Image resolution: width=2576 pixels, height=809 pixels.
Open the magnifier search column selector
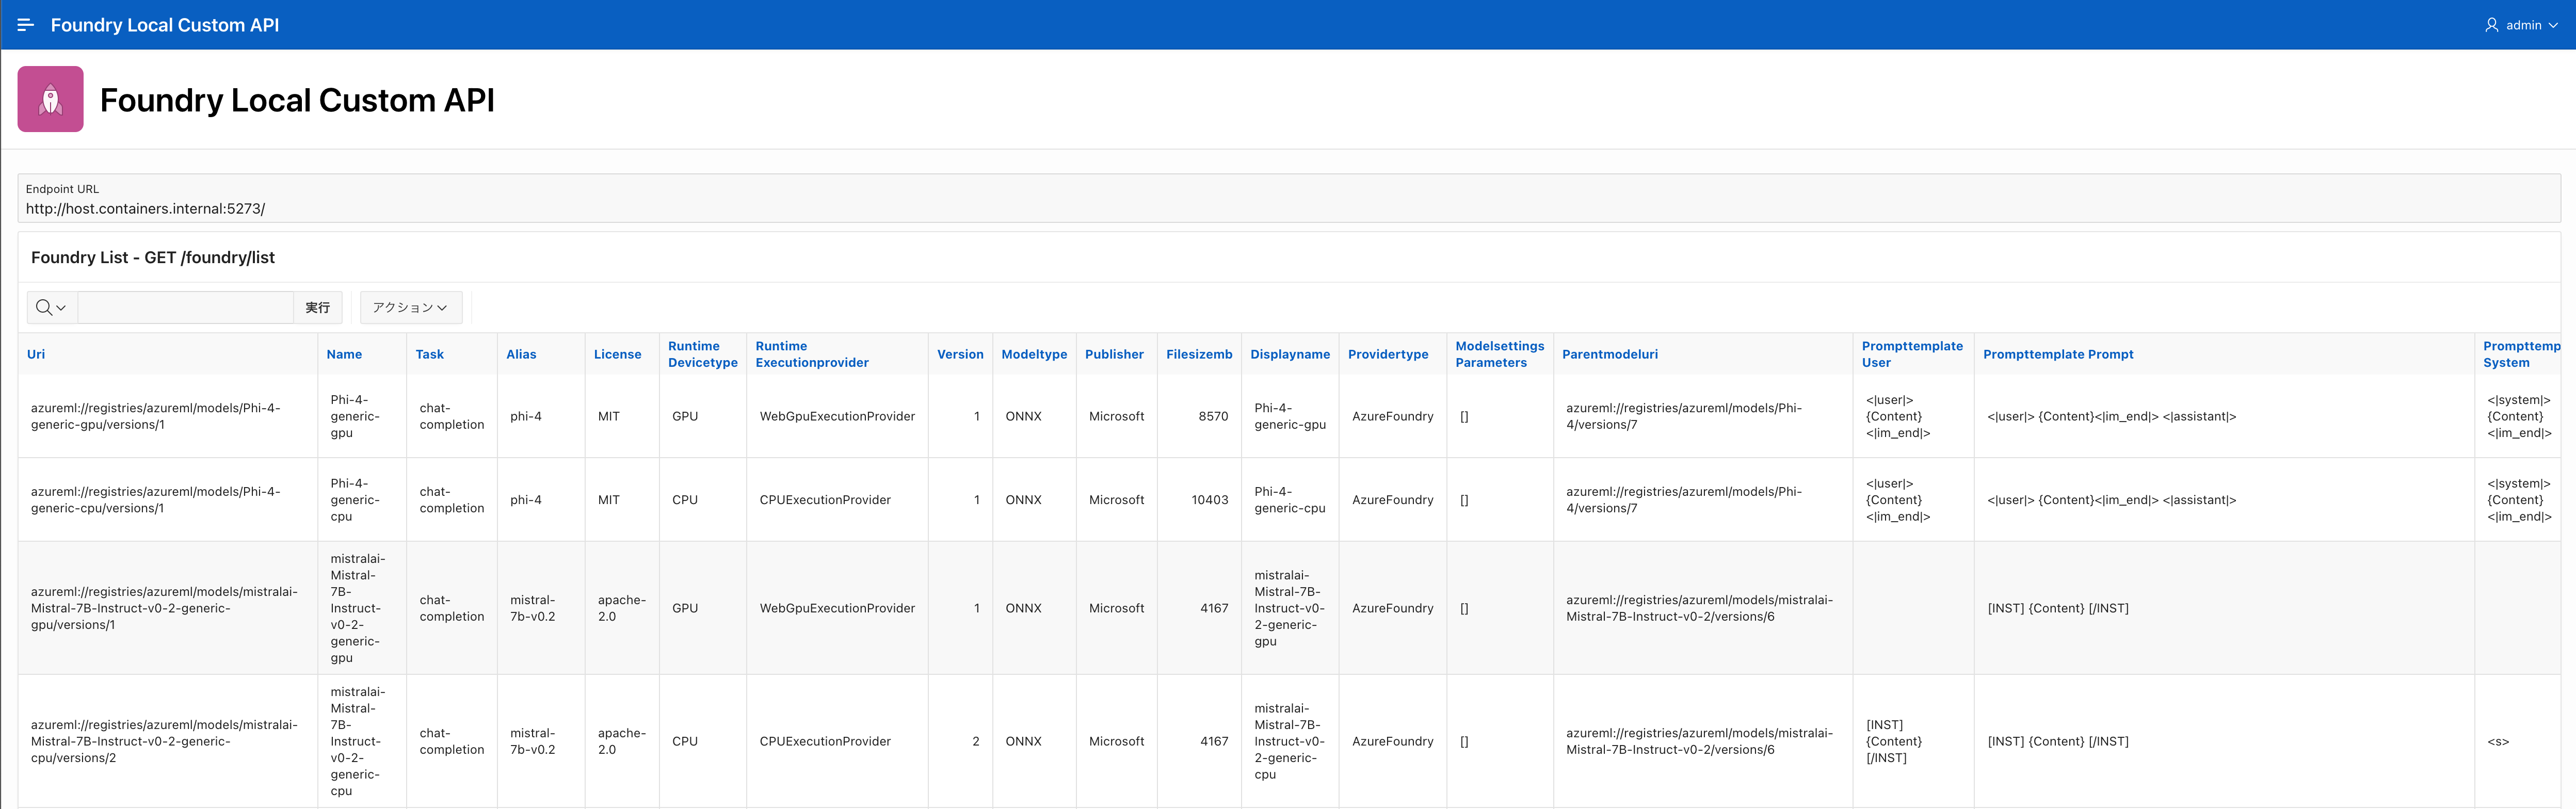pyautogui.click(x=51, y=307)
